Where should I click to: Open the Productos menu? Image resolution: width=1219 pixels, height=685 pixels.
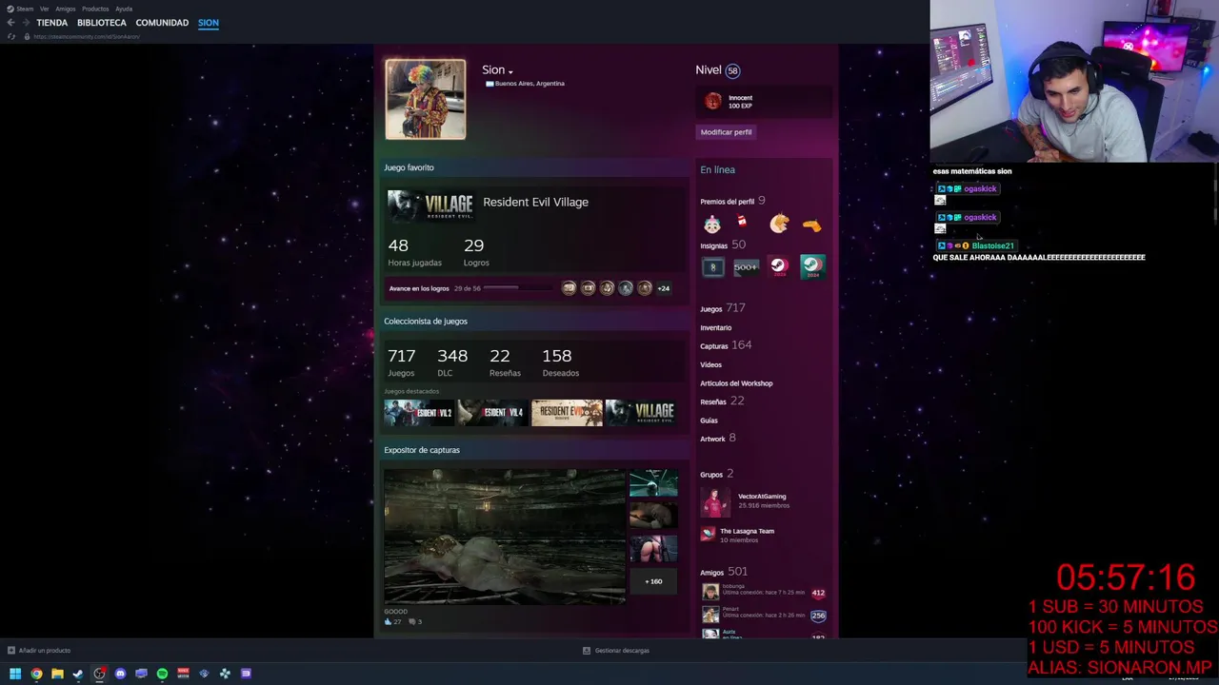[x=95, y=9]
